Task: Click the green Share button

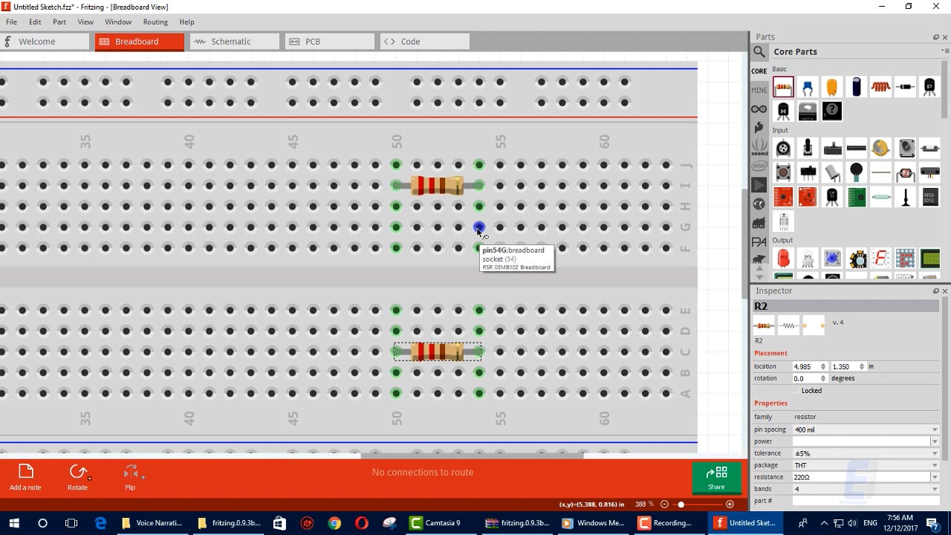Action: pos(716,478)
